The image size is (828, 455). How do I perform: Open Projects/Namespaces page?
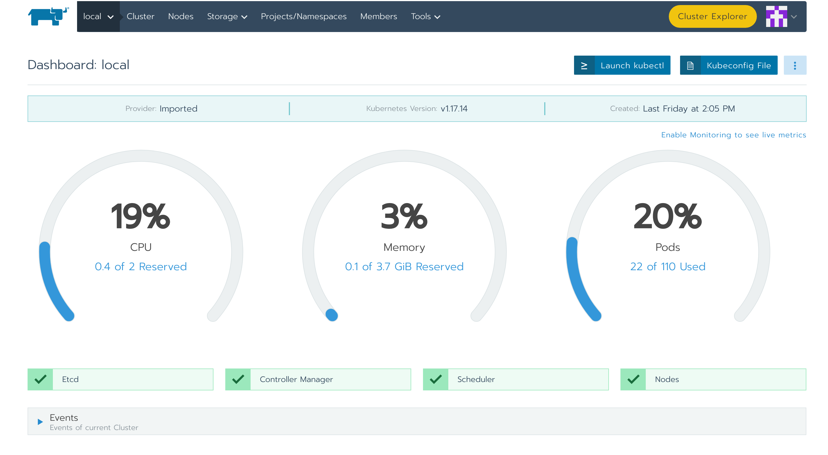(303, 16)
